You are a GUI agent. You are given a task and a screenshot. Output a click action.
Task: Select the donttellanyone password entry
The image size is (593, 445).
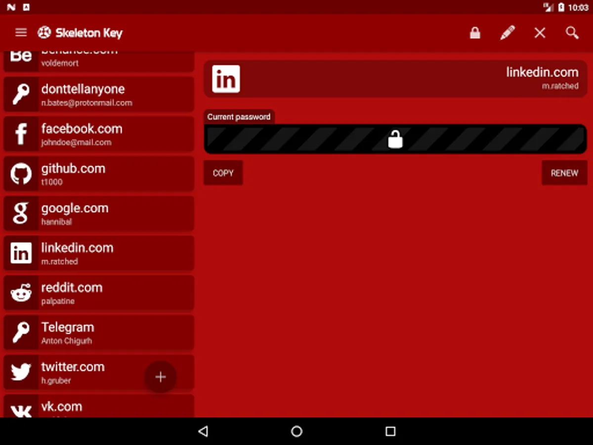tap(99, 94)
